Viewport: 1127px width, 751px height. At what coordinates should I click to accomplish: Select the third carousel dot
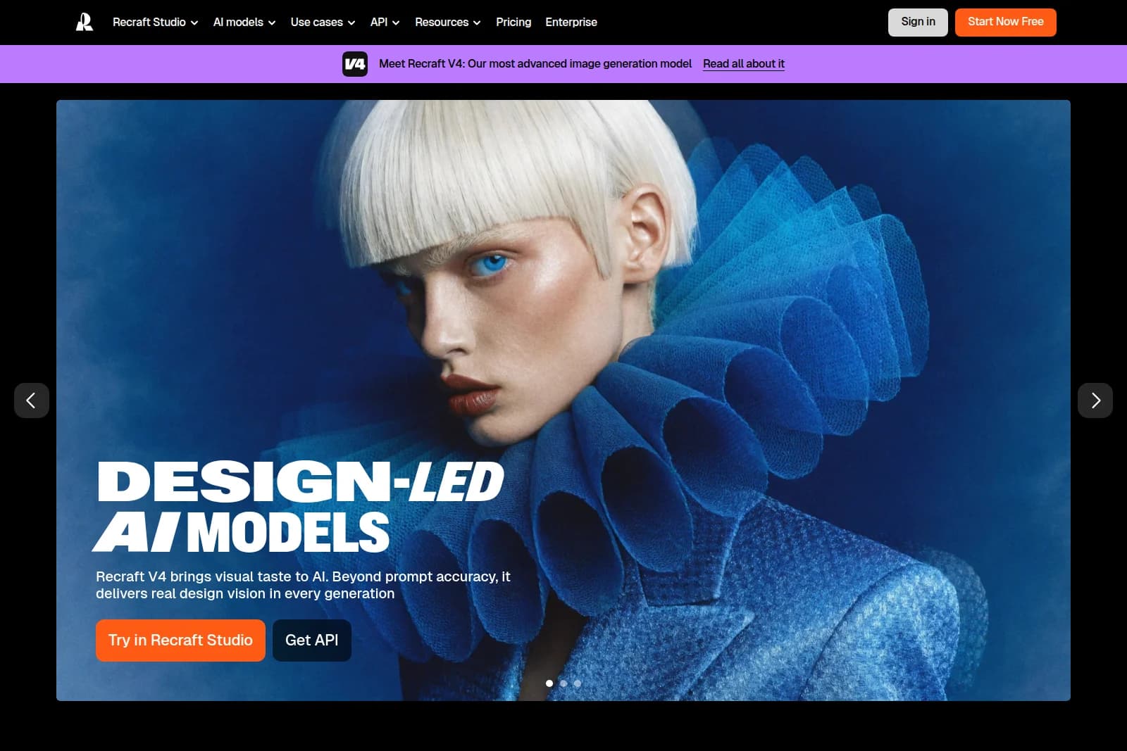[578, 683]
